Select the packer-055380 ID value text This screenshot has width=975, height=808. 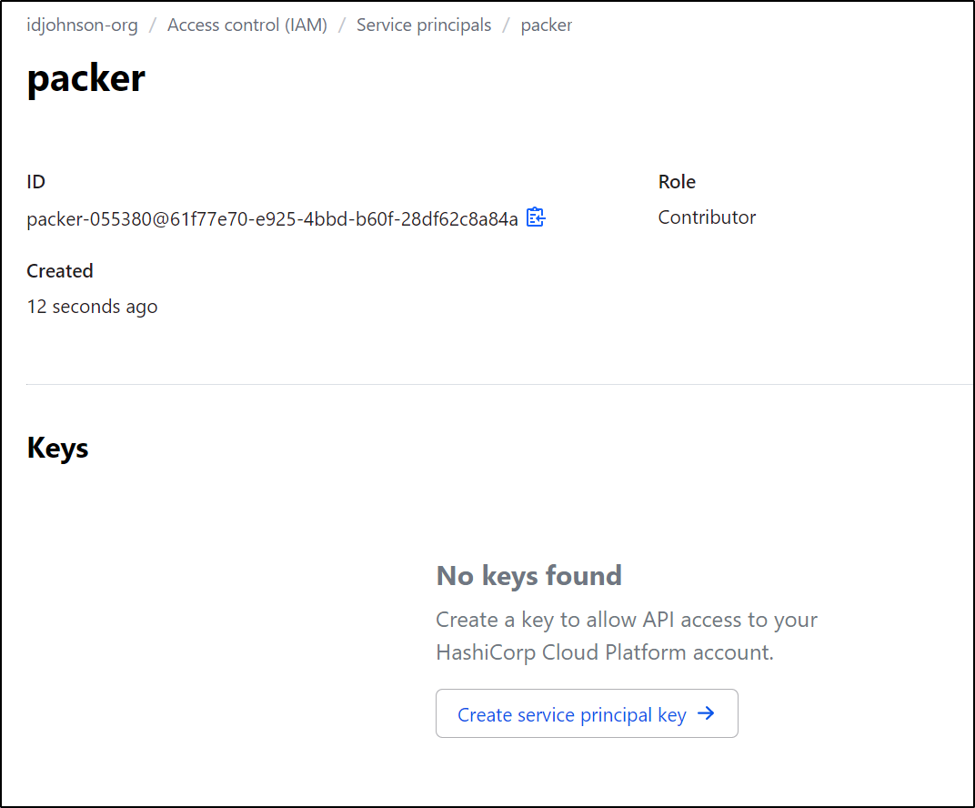pyautogui.click(x=272, y=219)
